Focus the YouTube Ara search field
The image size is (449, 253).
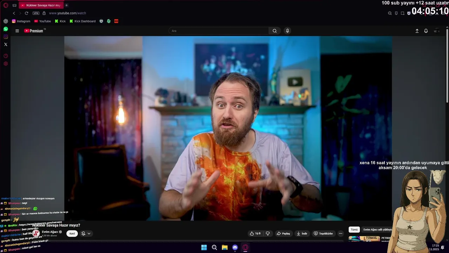tap(219, 31)
